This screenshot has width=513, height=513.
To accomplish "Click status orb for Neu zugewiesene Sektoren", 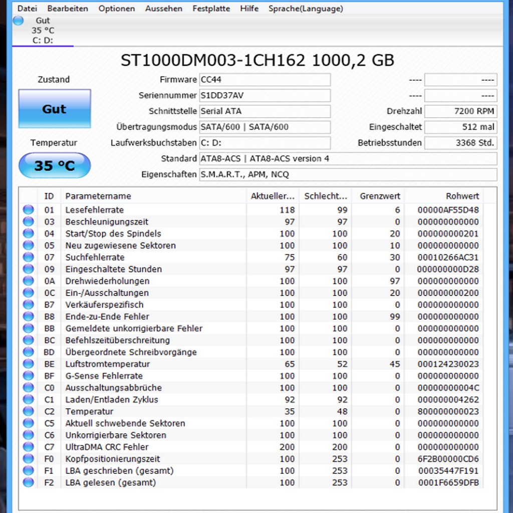I will click(x=29, y=245).
